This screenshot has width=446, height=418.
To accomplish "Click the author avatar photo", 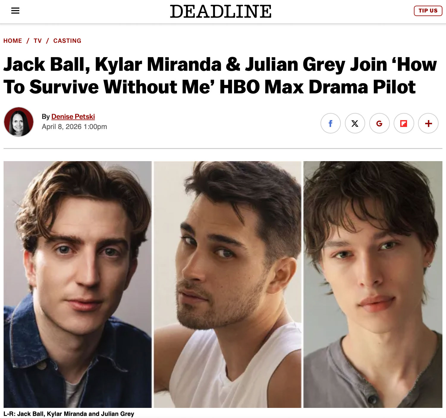I will click(x=19, y=122).
